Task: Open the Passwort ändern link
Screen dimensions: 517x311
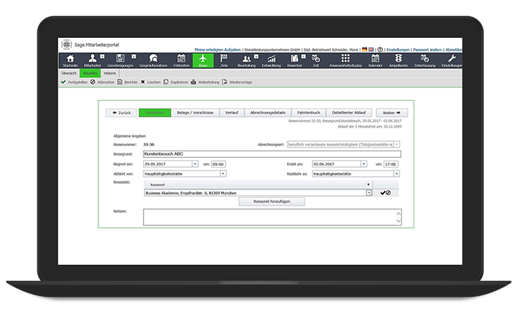Action: tap(427, 49)
